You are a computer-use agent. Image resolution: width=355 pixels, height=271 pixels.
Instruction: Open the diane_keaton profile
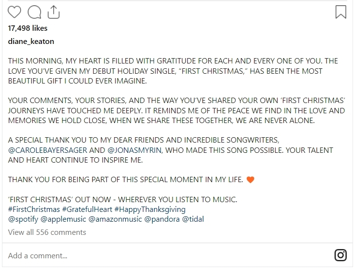pyautogui.click(x=31, y=42)
